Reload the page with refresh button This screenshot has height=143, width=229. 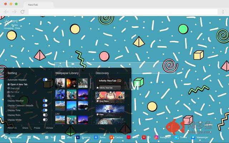[x=23, y=12]
